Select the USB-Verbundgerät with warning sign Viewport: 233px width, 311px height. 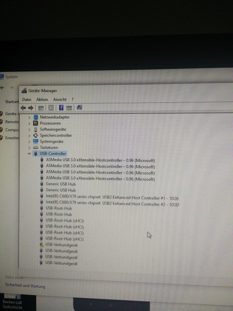tap(61, 245)
